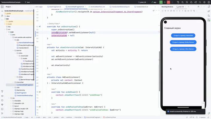Open the account profile icon
The width and height of the screenshot is (211, 119).
(209, 2)
